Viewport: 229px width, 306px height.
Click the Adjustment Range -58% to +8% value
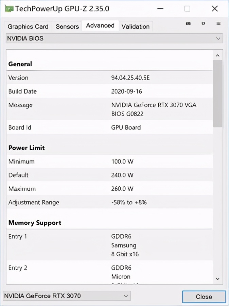click(x=130, y=202)
